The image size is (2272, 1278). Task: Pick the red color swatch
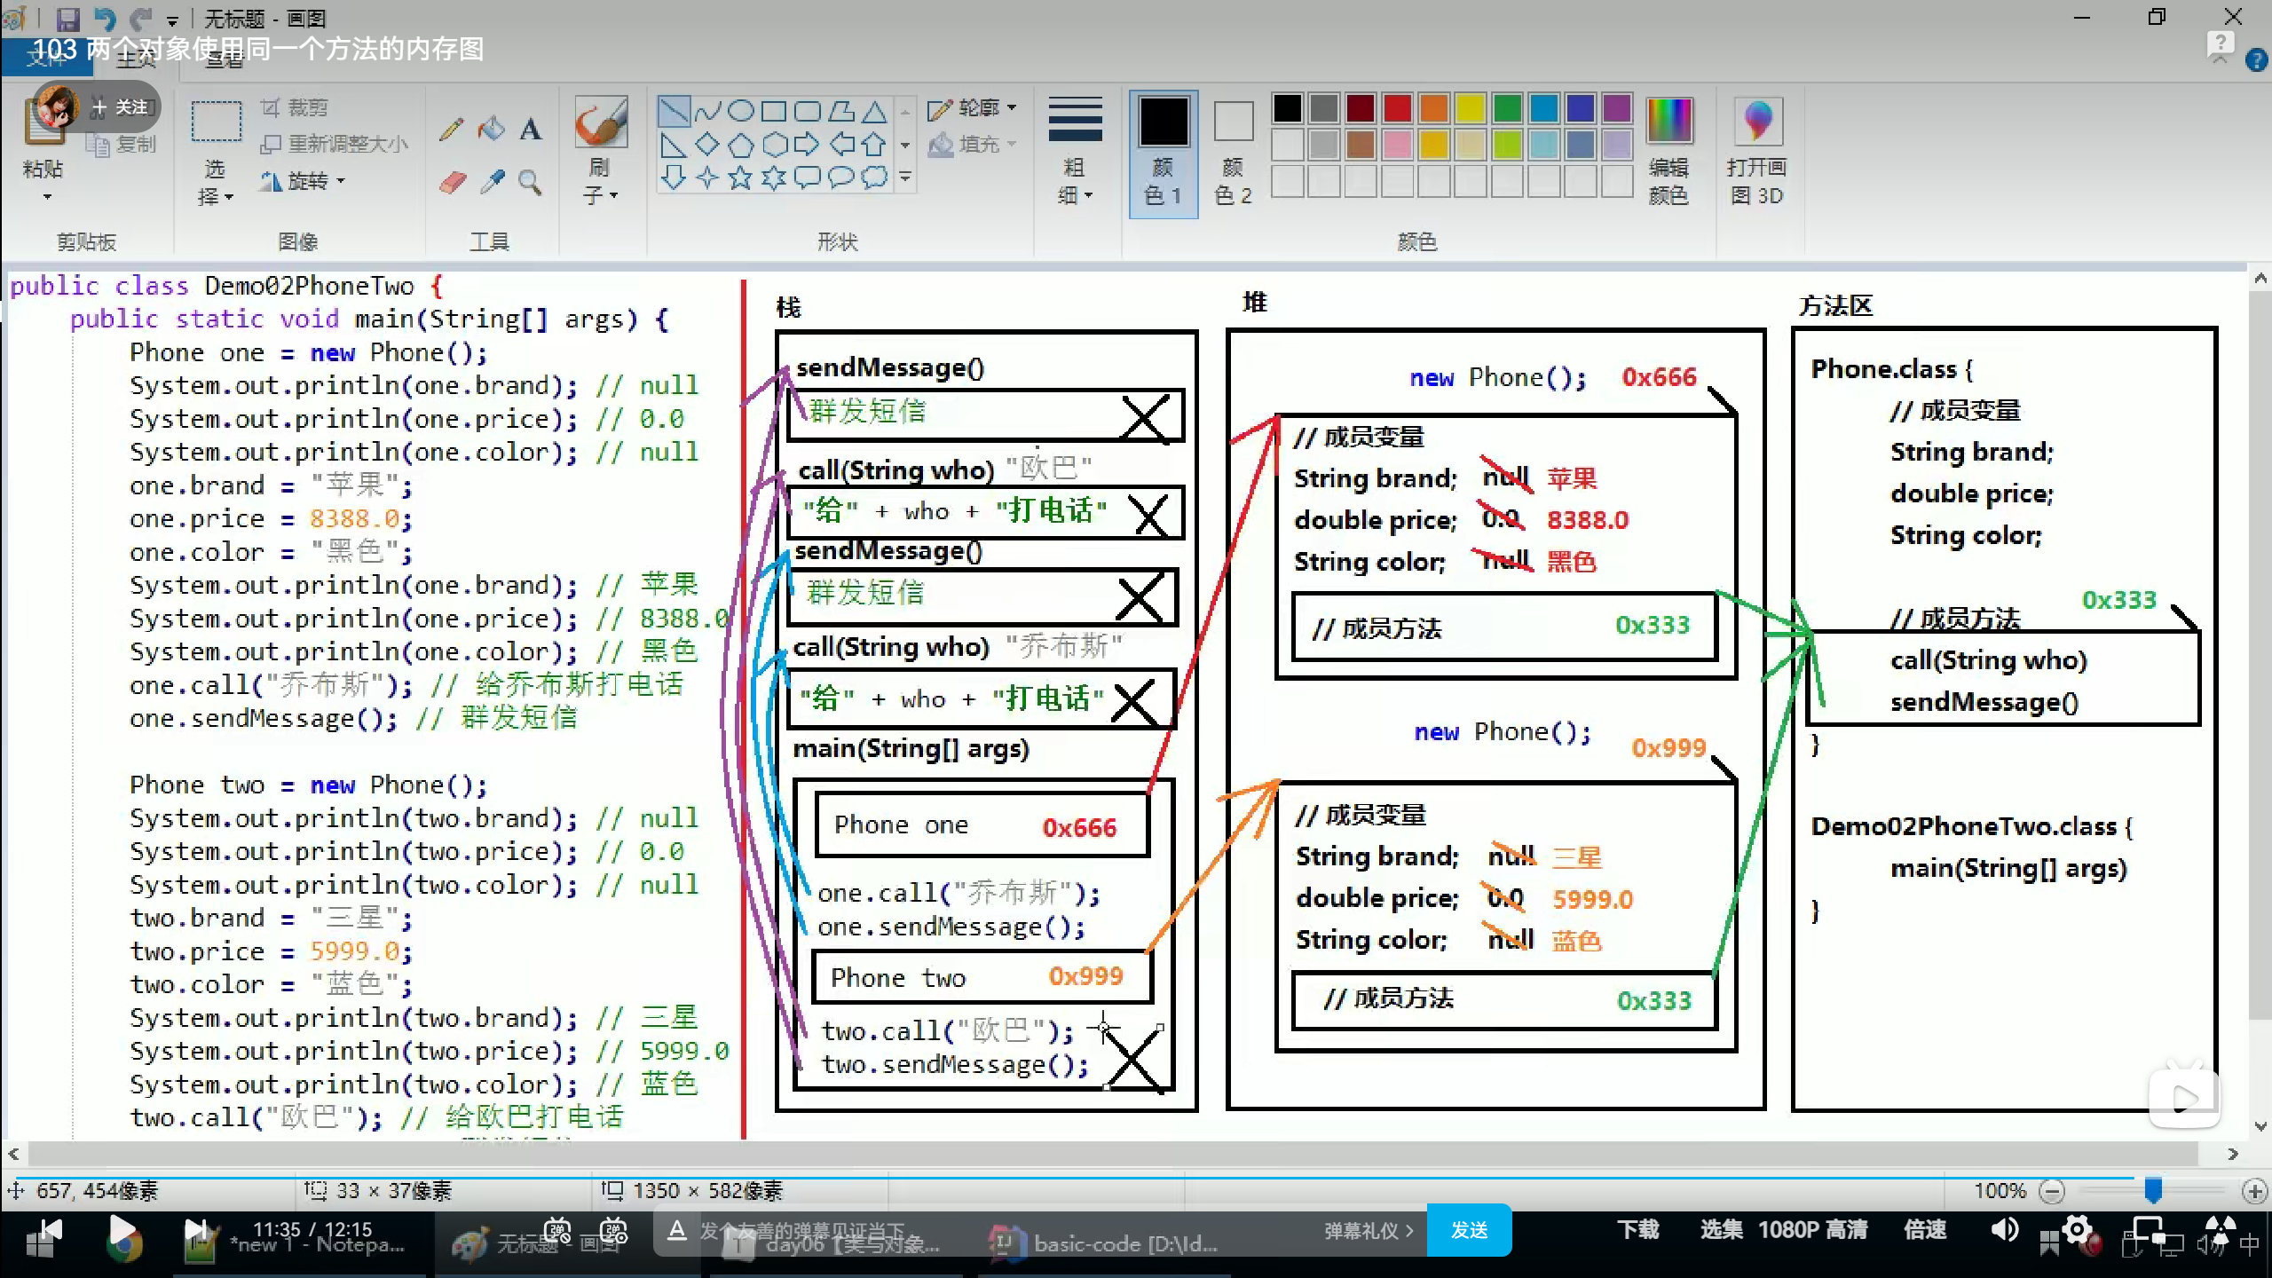click(x=1397, y=108)
